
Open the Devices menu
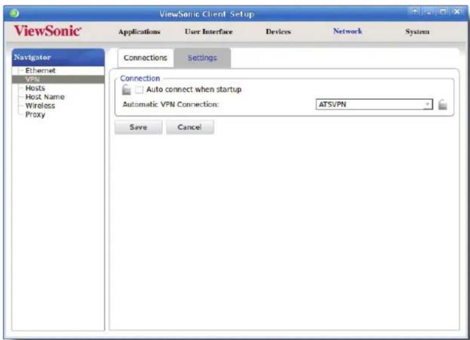(x=278, y=32)
